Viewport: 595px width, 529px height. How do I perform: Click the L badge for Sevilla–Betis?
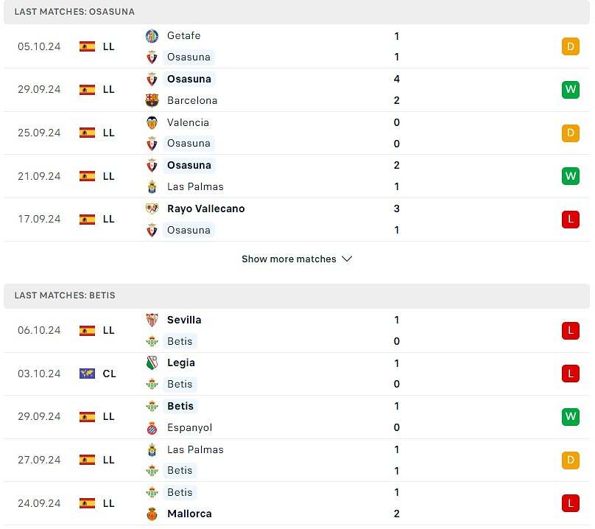(570, 331)
